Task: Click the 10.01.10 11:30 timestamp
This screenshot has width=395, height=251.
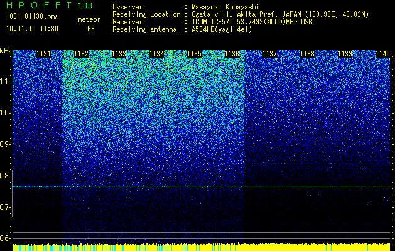Action: [x=33, y=29]
